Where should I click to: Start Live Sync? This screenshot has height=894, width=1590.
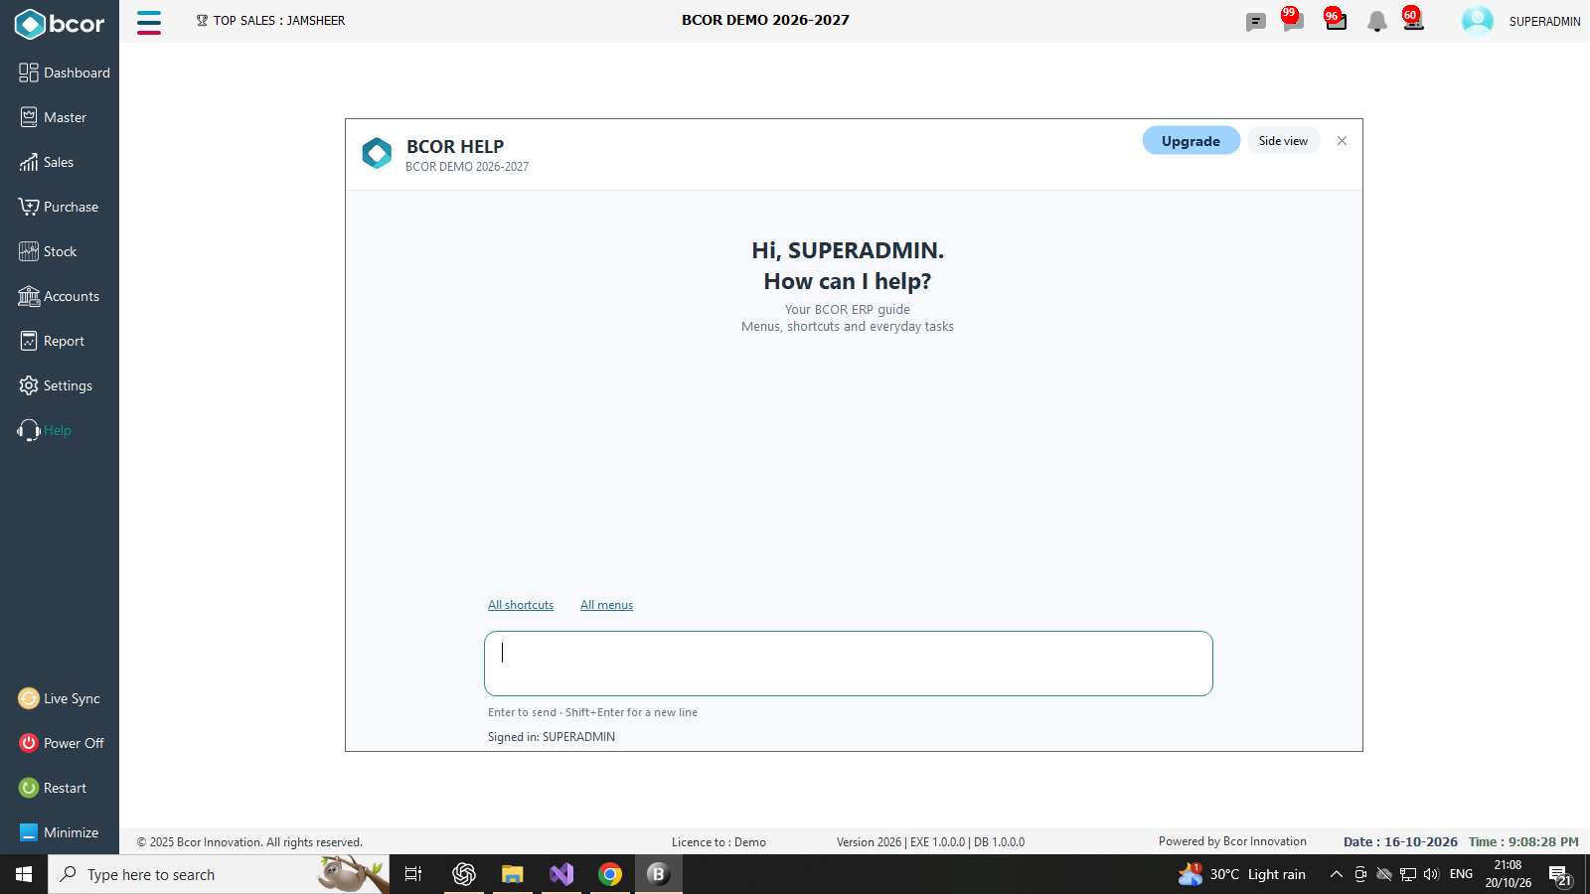(x=59, y=698)
